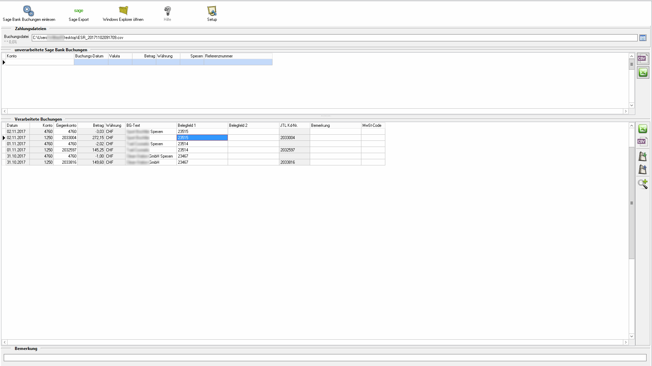The image size is (652, 366).
Task: Select the JTL Kd-Nr. cell 2033816
Action: pyautogui.click(x=294, y=162)
